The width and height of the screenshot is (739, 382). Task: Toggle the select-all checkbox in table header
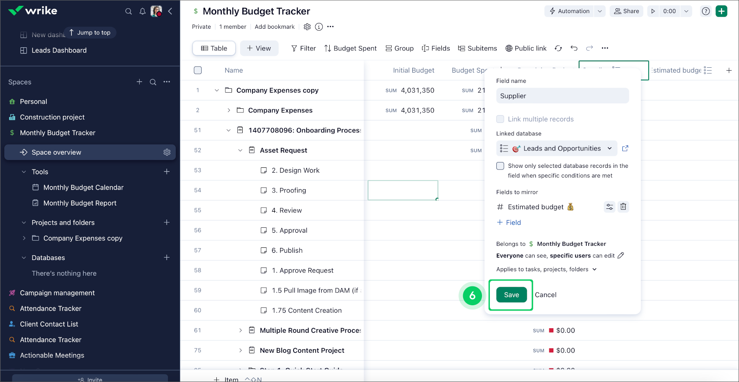(197, 71)
